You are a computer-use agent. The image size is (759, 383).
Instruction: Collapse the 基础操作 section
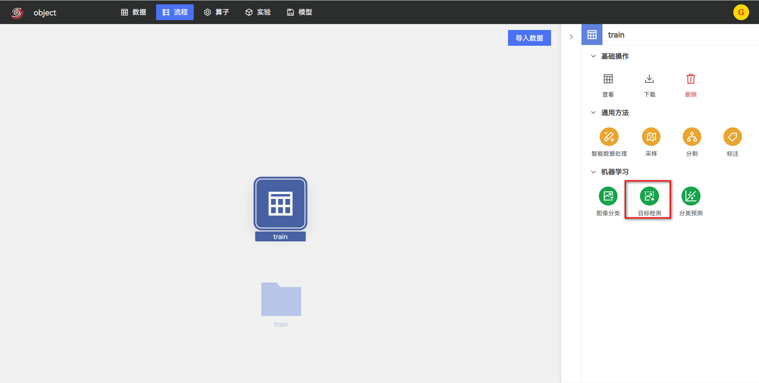tap(593, 56)
